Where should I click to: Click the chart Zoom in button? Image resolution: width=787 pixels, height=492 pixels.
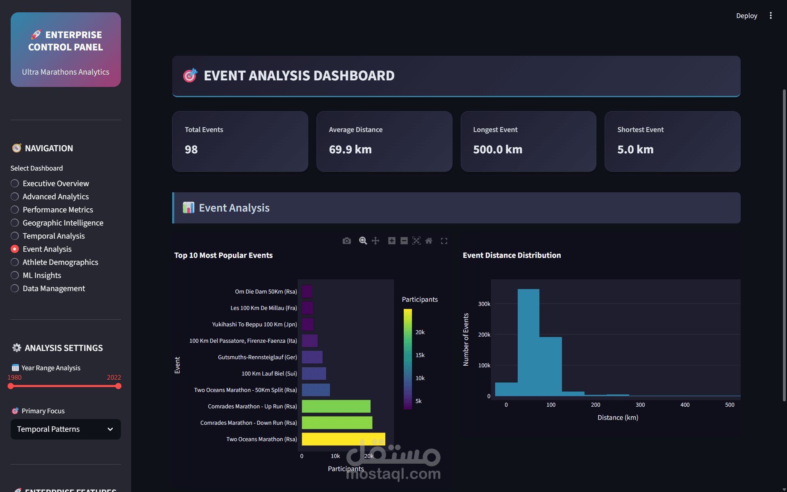[x=392, y=241]
